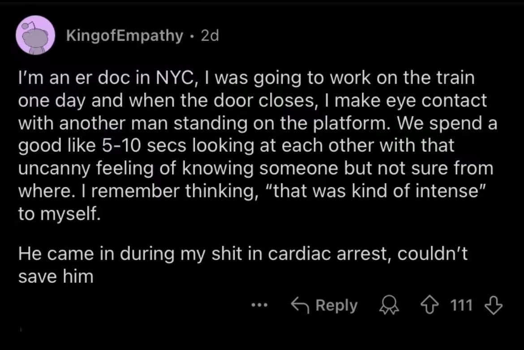Open the three-dot more options menu
The image size is (524, 350).
pyautogui.click(x=259, y=306)
